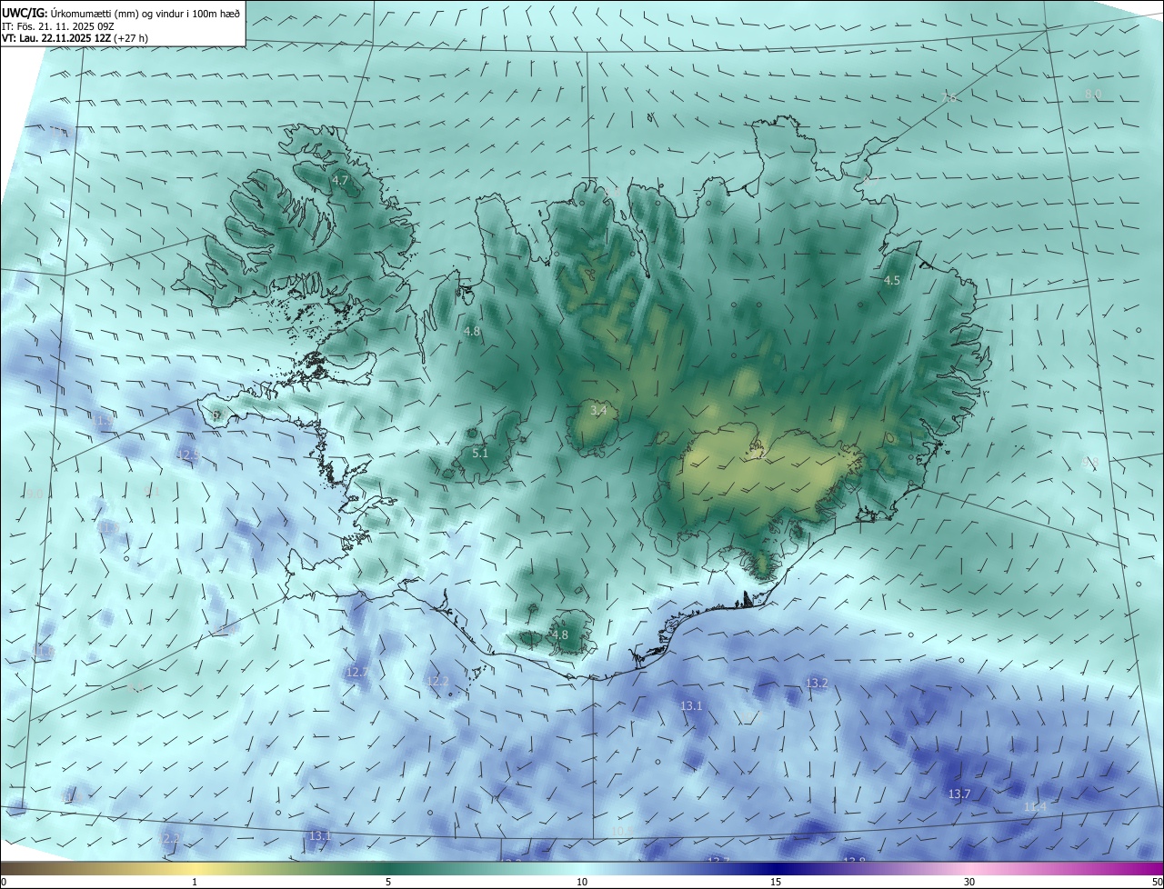Click the '50' tick on the color scale
Image resolution: width=1164 pixels, height=889 pixels.
tap(1157, 882)
